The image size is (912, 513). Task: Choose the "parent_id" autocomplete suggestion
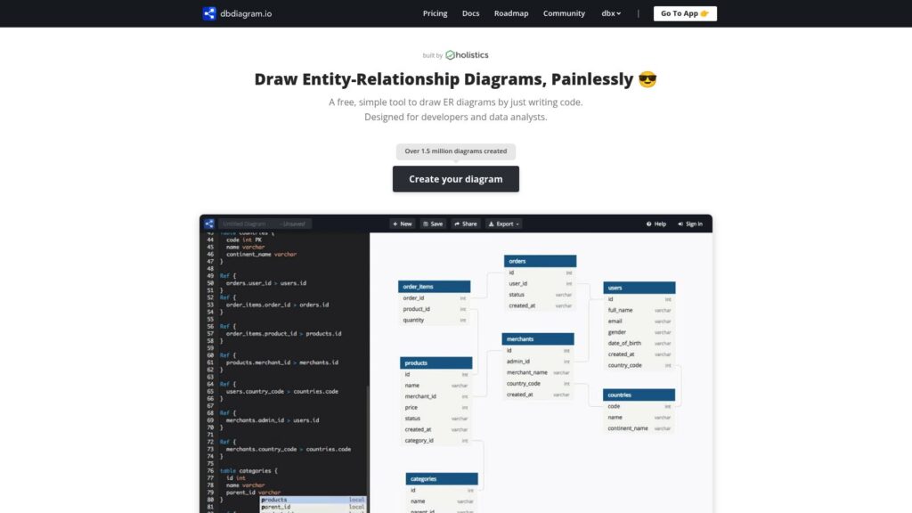tap(313, 507)
